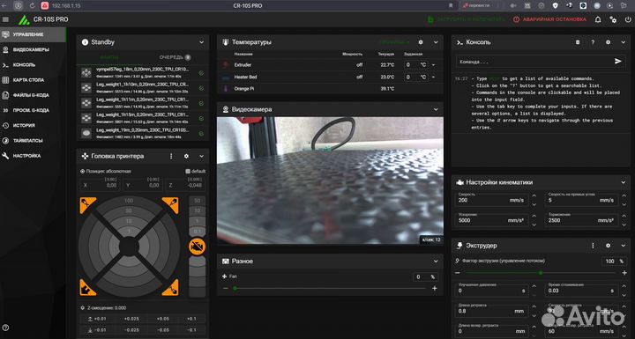Open the Extruder temperature preset dropdown
The image size is (635, 339).
click(x=433, y=65)
